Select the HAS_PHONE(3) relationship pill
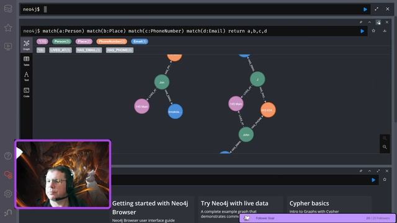Viewport: 397px width, 223px height. (120, 50)
